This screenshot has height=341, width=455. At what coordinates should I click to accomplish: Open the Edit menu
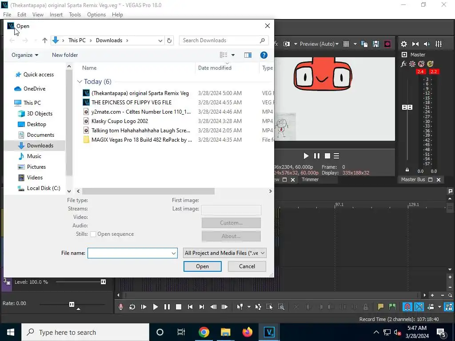pos(22,15)
